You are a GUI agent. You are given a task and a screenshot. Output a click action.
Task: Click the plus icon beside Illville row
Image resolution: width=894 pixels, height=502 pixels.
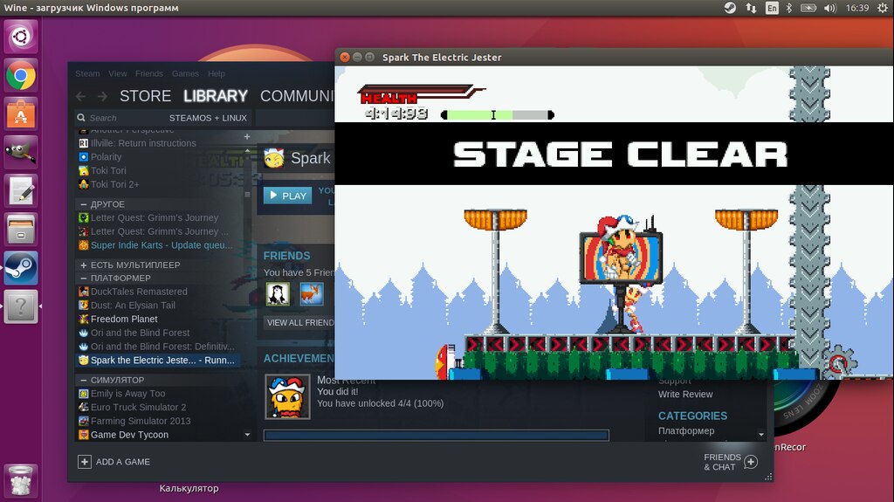tap(247, 137)
